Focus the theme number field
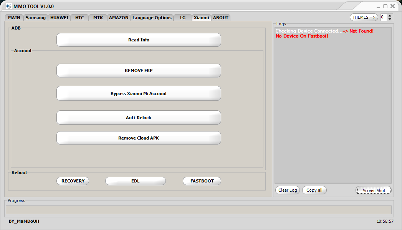 pos(384,17)
